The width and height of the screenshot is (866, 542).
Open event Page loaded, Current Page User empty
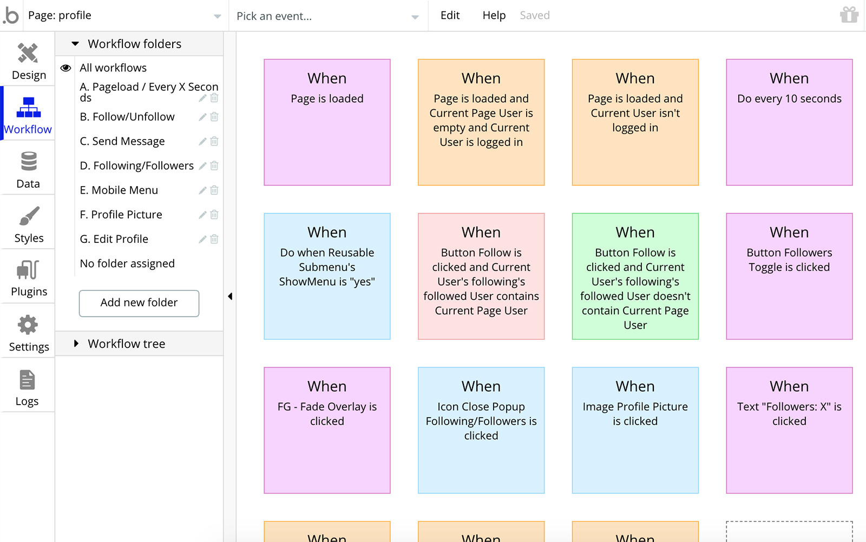point(481,122)
